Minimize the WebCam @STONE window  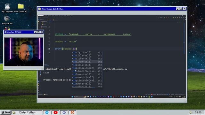[35, 32]
